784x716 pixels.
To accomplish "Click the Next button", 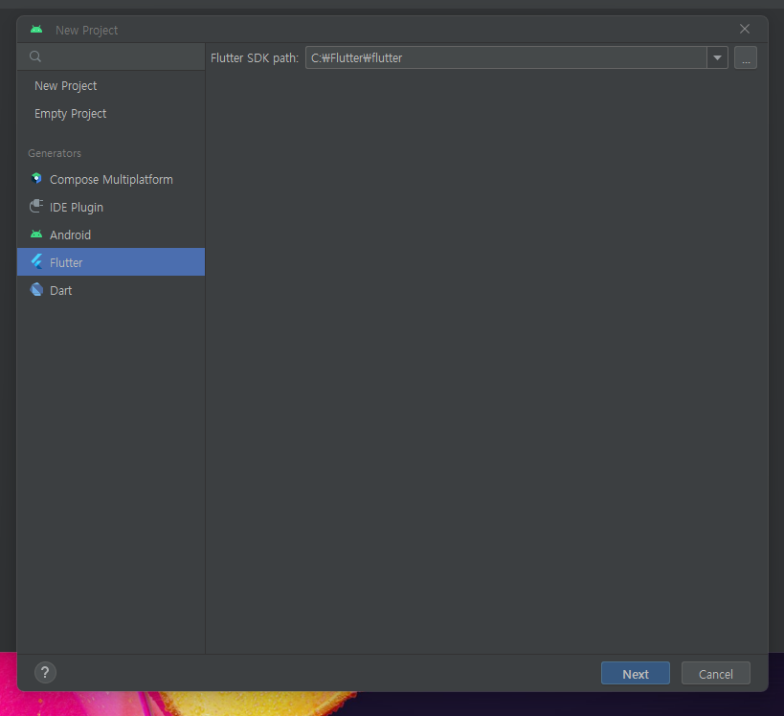I will [636, 673].
